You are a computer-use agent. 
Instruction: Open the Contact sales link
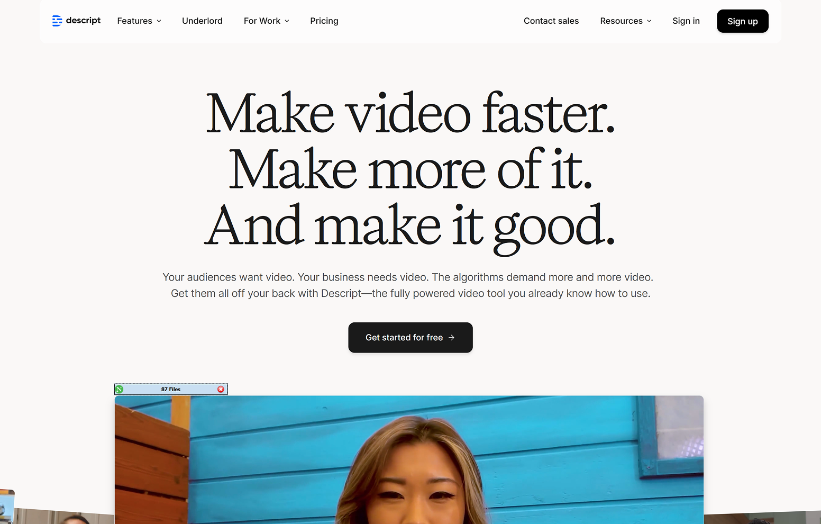[x=551, y=21]
